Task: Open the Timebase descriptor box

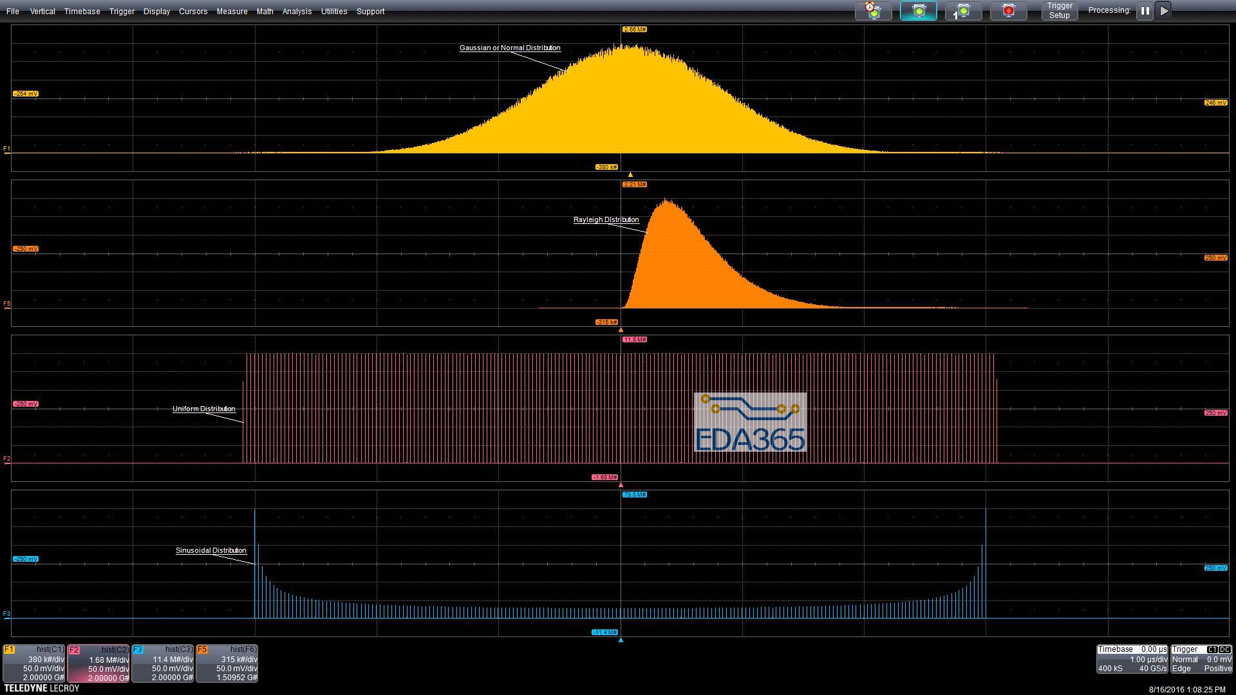Action: coord(1132,659)
